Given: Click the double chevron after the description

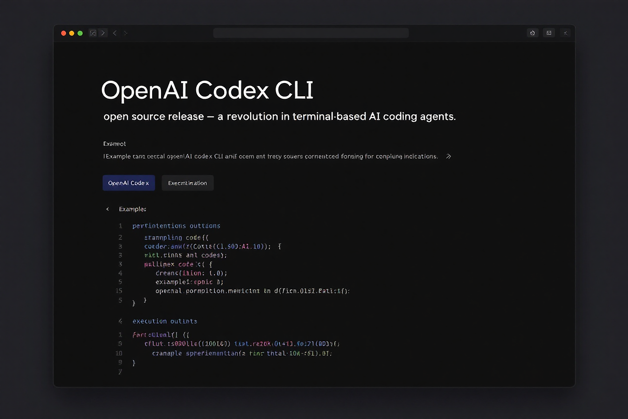Looking at the screenshot, I should click(448, 156).
